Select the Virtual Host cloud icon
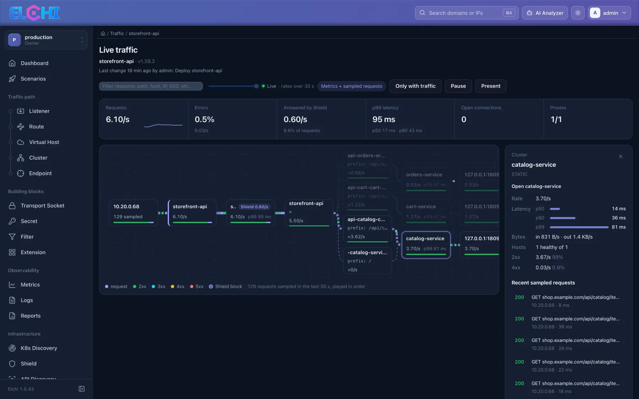The height and width of the screenshot is (399, 639). 21,142
